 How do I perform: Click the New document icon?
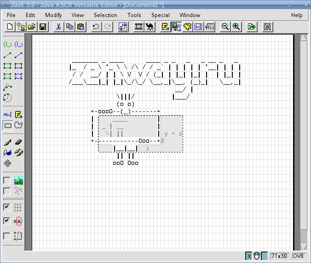[x=10, y=27]
